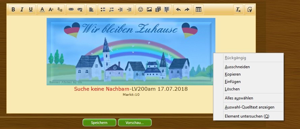Undo the last action with the left arrow
The image size is (300, 129).
tap(178, 9)
